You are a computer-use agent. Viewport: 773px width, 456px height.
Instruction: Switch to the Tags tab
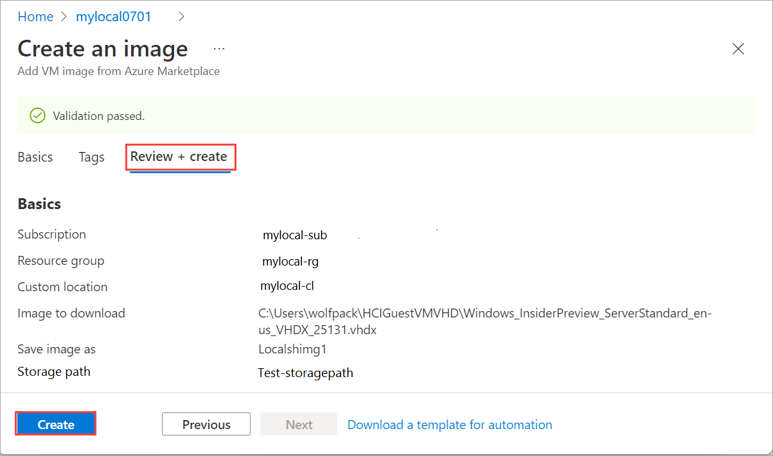click(x=91, y=157)
